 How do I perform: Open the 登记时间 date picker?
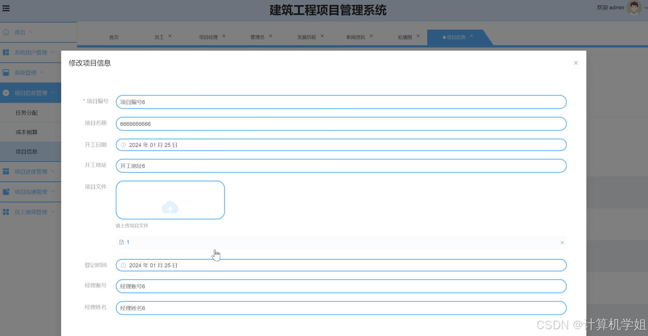pos(341,265)
